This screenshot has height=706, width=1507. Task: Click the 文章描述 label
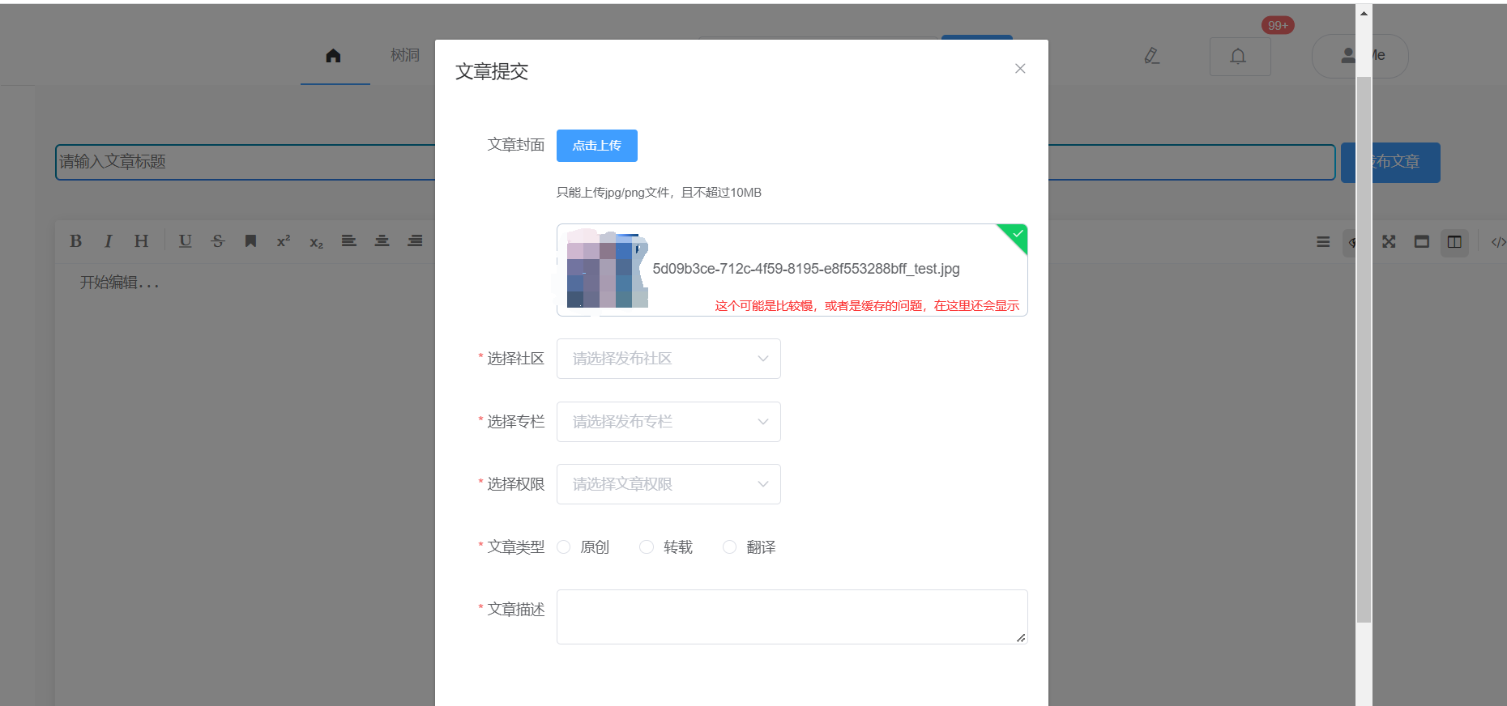516,610
